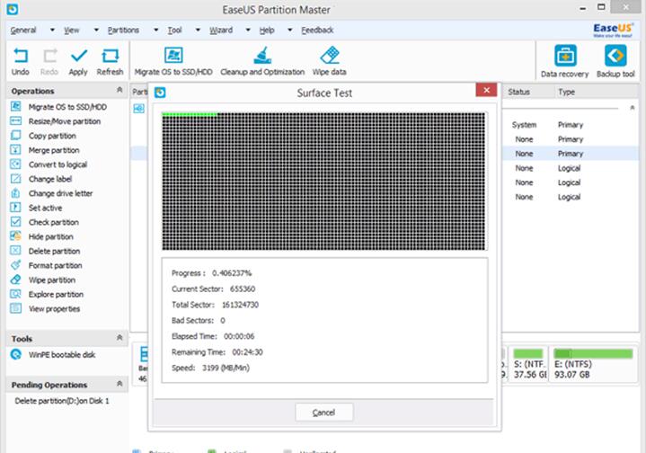Open the Partitions menu
646x453 pixels.
123,30
